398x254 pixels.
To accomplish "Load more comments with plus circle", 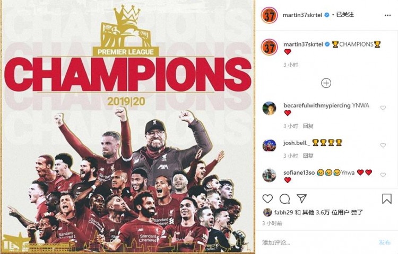I will point(326,83).
